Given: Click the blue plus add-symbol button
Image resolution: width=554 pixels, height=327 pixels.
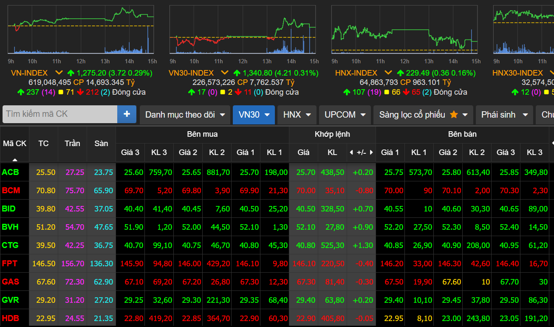Looking at the screenshot, I should 127,114.
